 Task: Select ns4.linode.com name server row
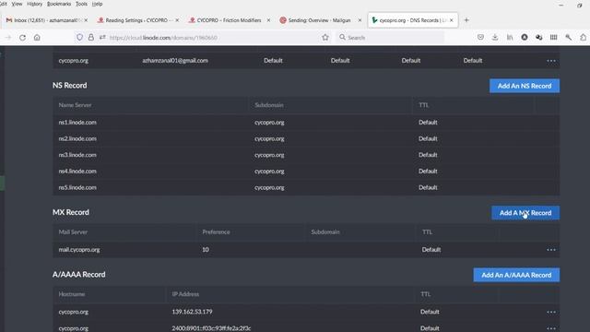[306, 172]
